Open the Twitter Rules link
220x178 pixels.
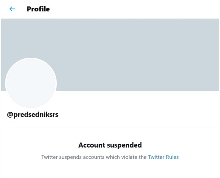click(x=163, y=157)
